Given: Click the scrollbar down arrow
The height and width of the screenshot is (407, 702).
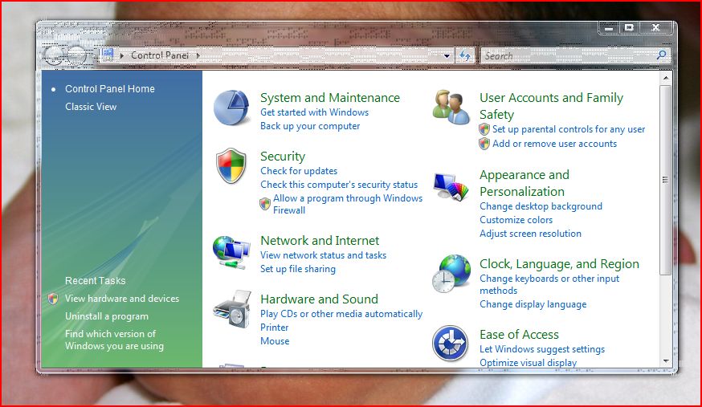Looking at the screenshot, I should click(x=666, y=361).
